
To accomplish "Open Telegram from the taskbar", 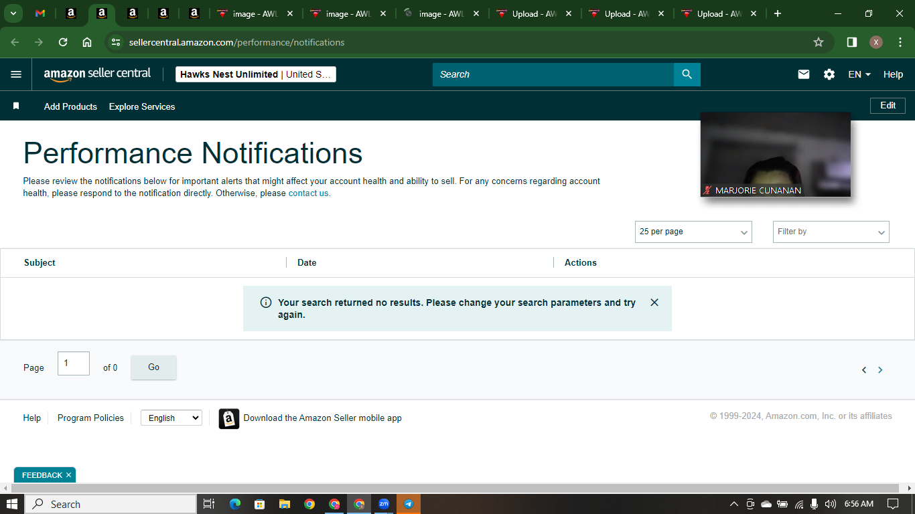I will coord(409,504).
